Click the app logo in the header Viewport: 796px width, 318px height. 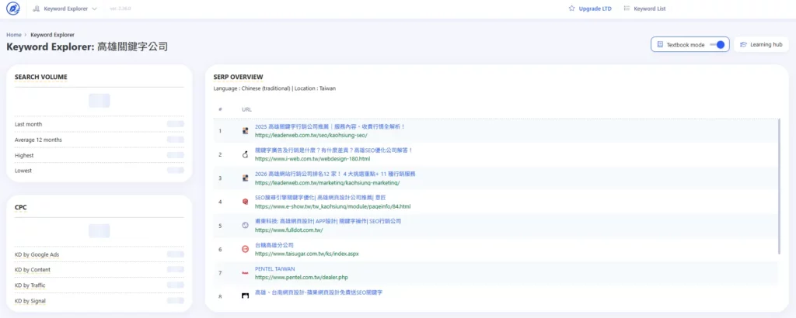tap(12, 9)
